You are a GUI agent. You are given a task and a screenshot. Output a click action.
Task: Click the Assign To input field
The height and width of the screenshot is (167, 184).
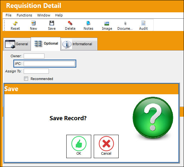36,71
